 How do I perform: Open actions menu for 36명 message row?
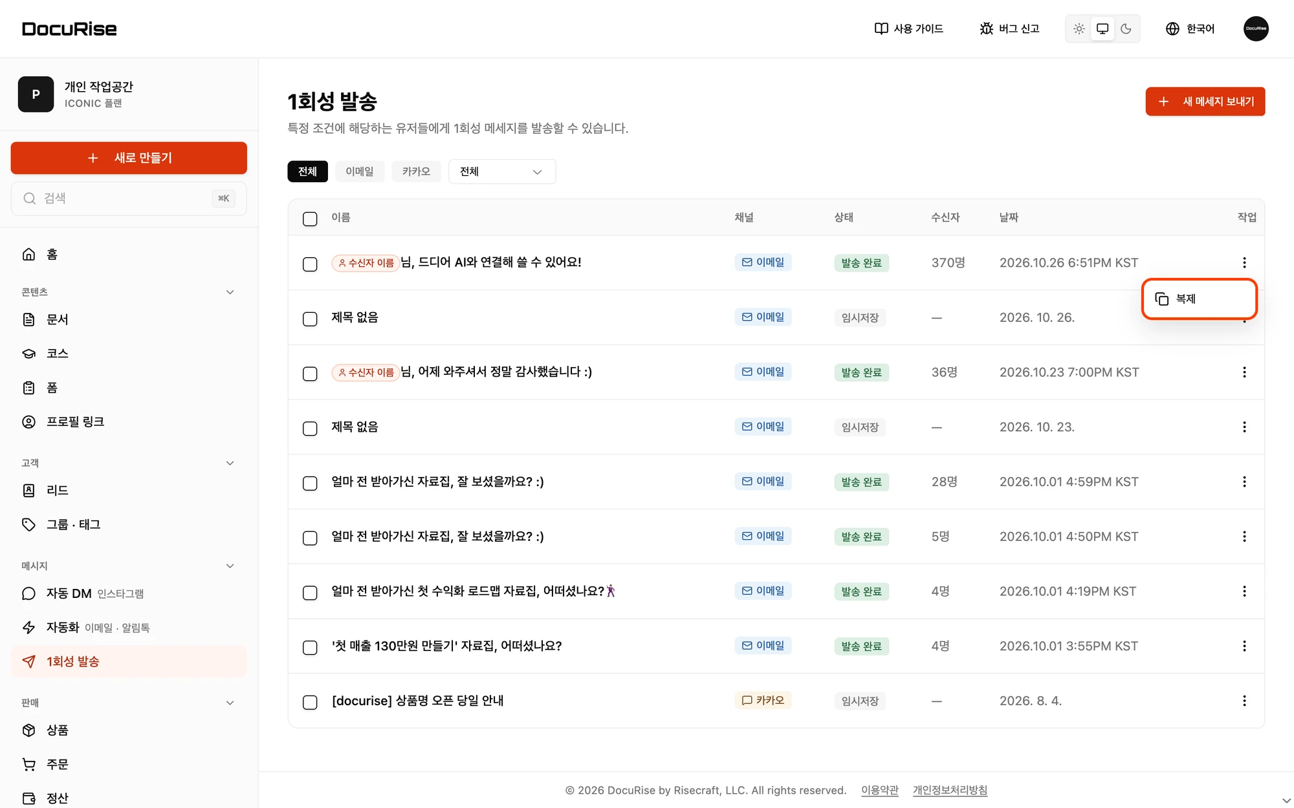pos(1244,372)
